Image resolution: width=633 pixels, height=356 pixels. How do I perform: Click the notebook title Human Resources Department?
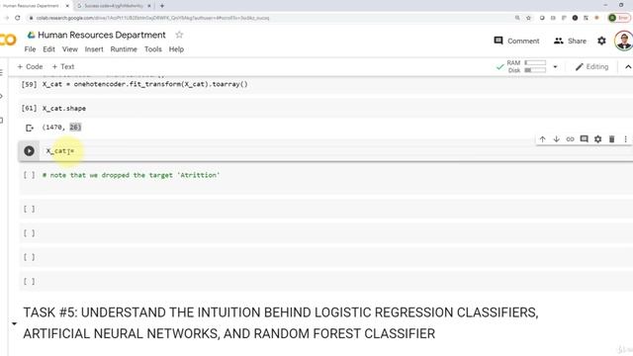pyautogui.click(x=102, y=36)
